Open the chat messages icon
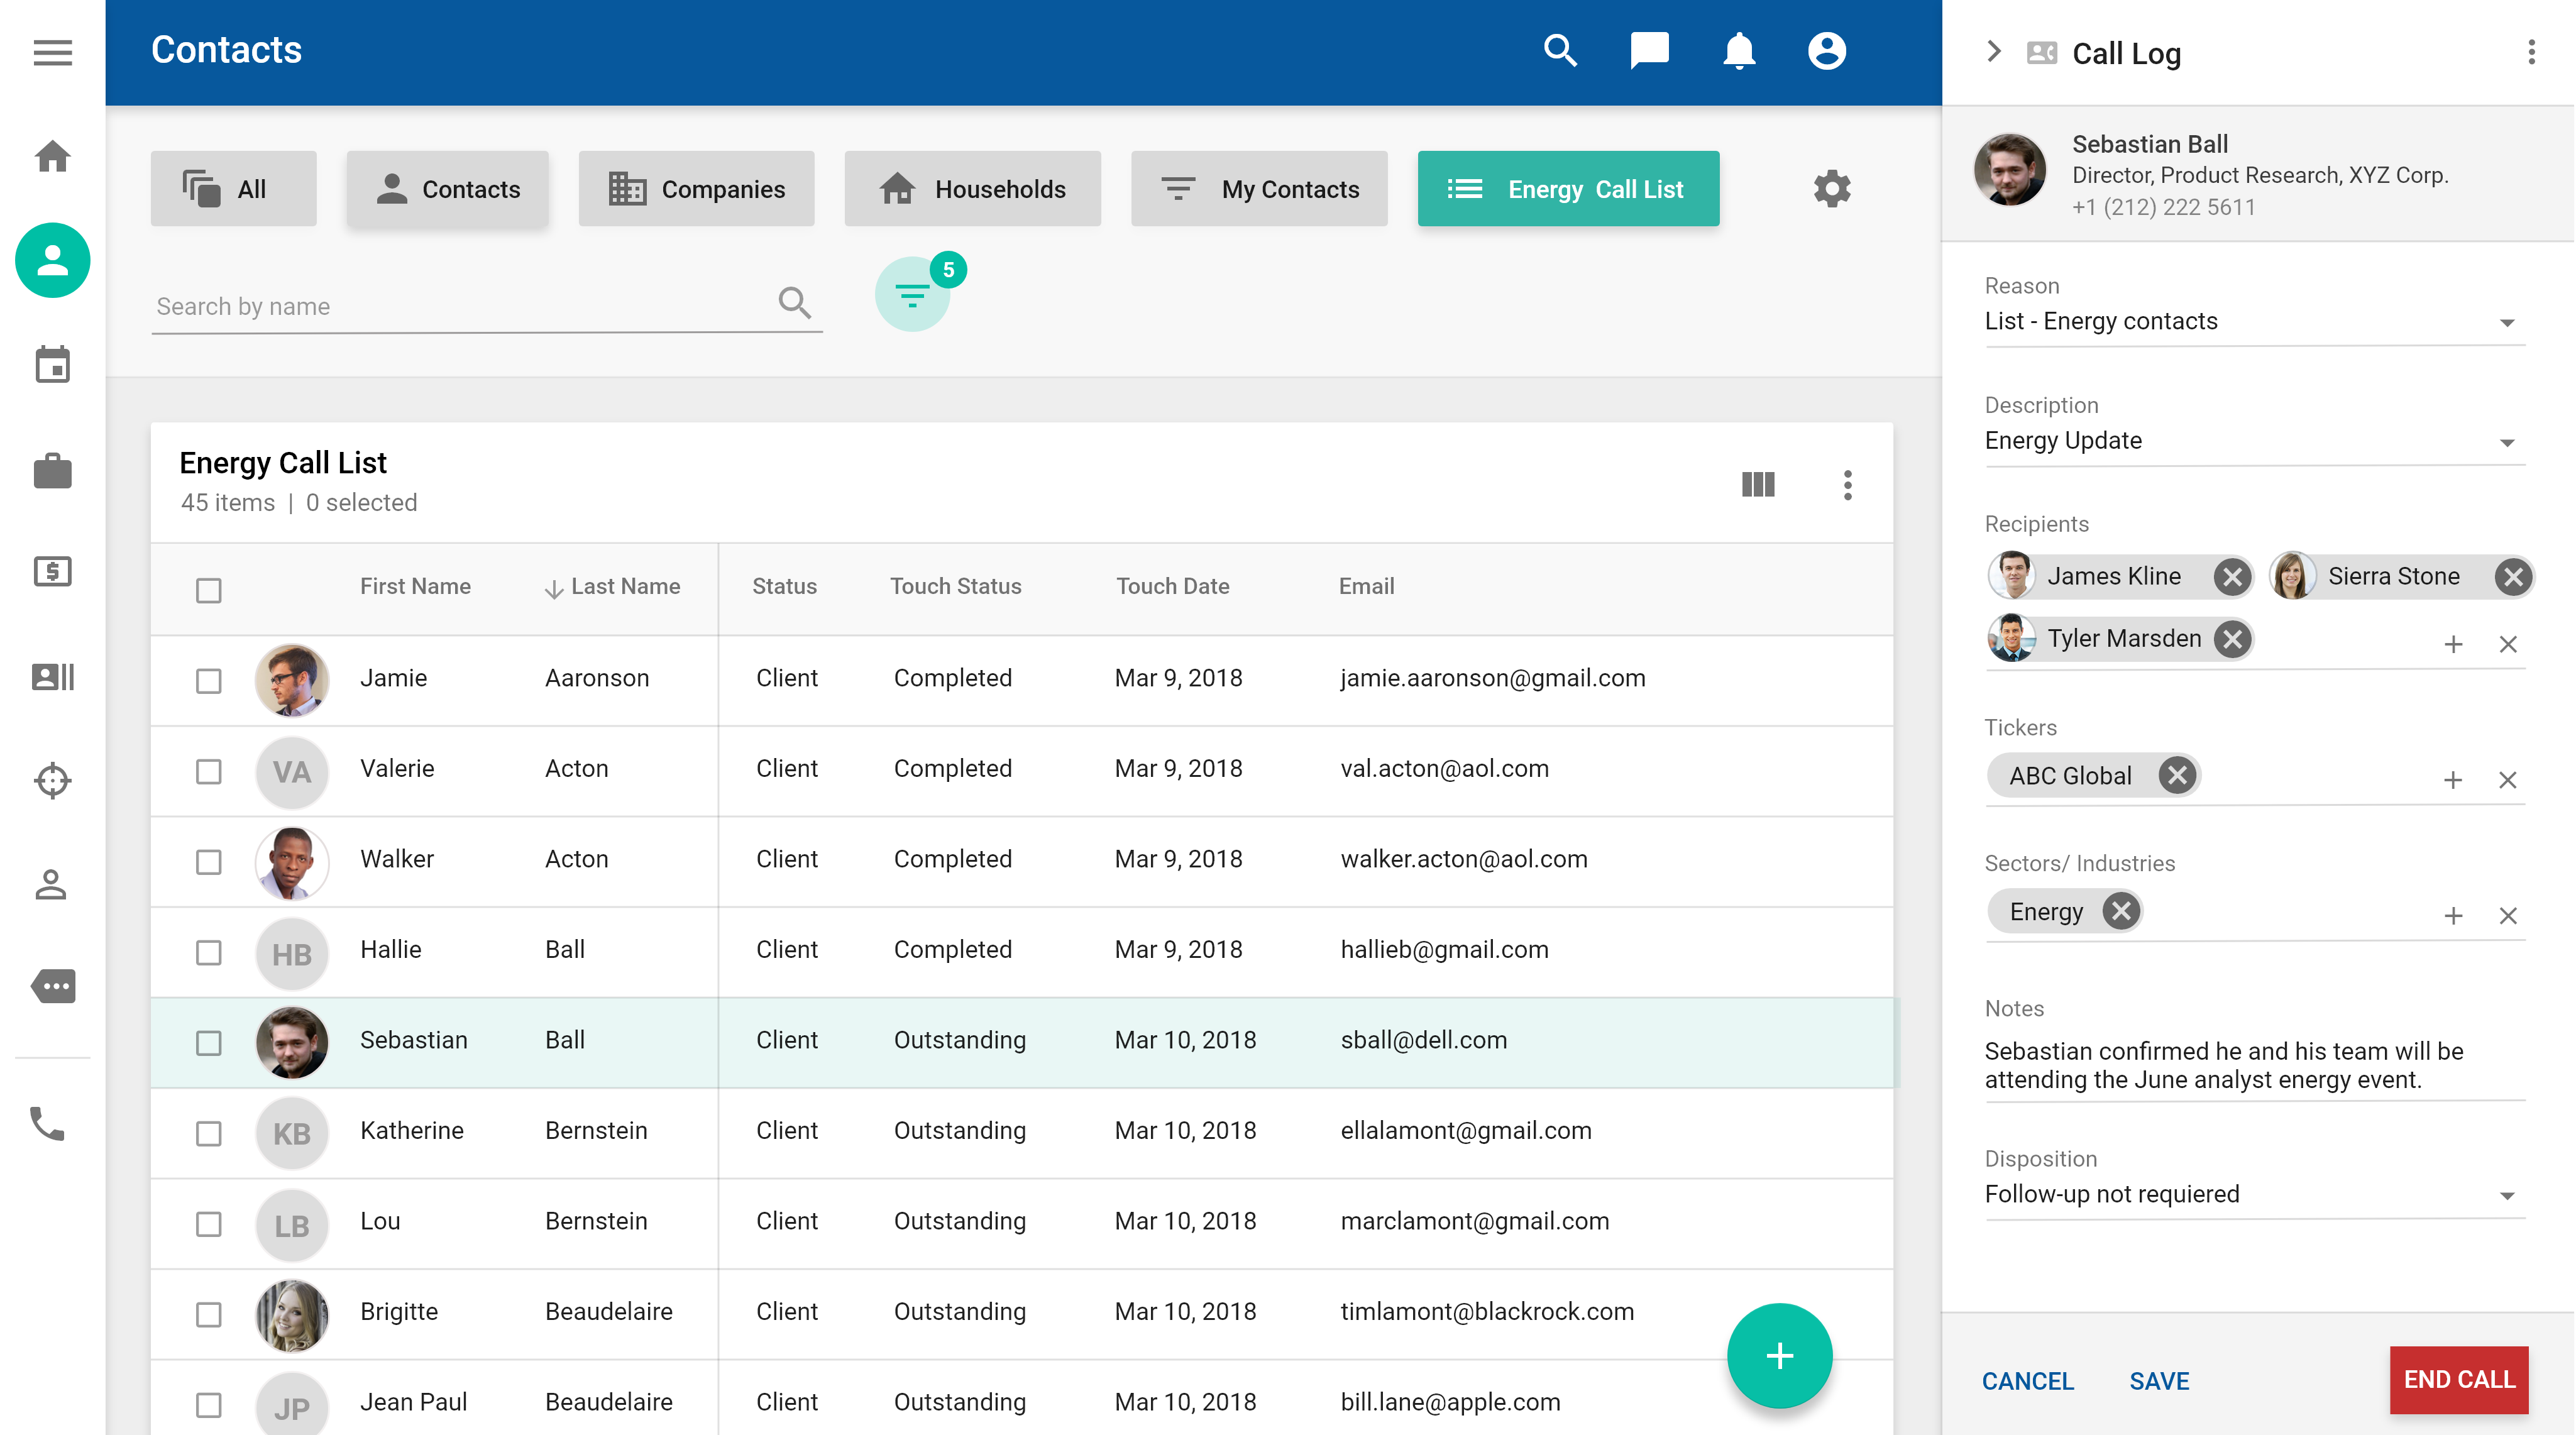The height and width of the screenshot is (1435, 2576). (1649, 51)
